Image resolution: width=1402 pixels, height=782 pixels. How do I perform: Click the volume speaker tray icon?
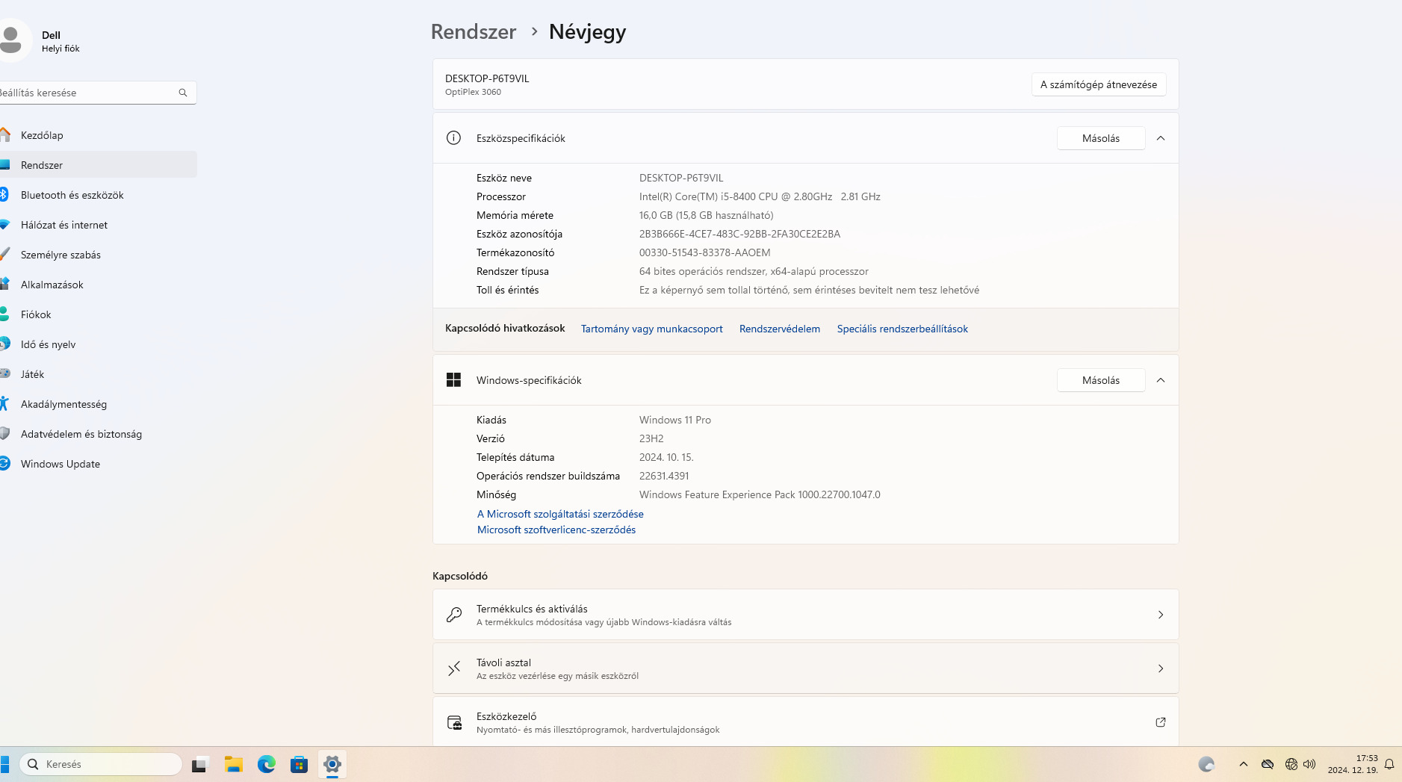pos(1309,764)
